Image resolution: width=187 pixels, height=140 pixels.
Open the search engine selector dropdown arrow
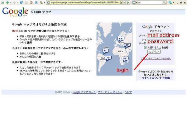136,2
